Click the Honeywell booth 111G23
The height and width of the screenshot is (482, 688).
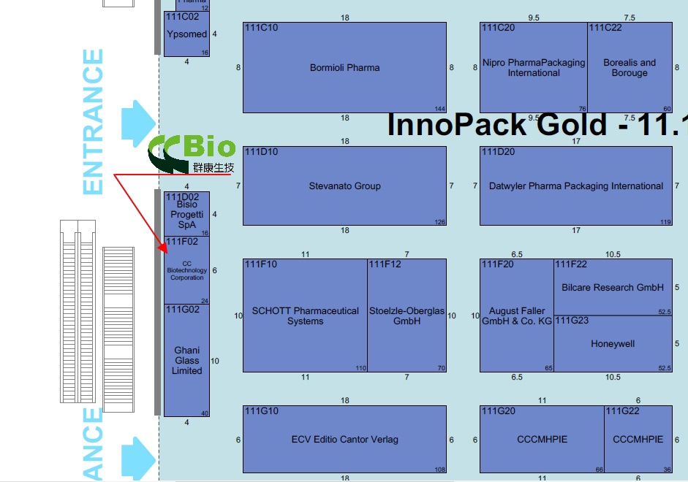point(613,343)
